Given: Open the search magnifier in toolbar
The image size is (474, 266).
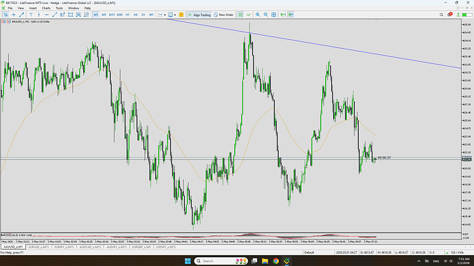Looking at the screenshot, I should 441,14.
